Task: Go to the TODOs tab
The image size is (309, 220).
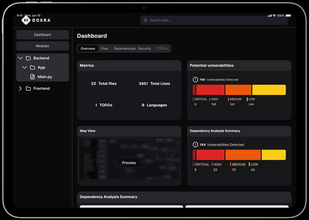Action: click(x=162, y=49)
